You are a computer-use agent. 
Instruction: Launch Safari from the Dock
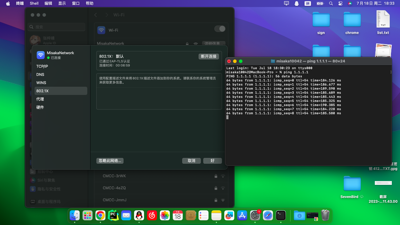coord(268,215)
